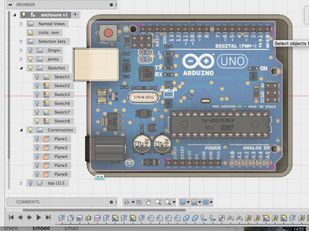Expand the Origin folder
The image size is (309, 231).
[x=21, y=50]
